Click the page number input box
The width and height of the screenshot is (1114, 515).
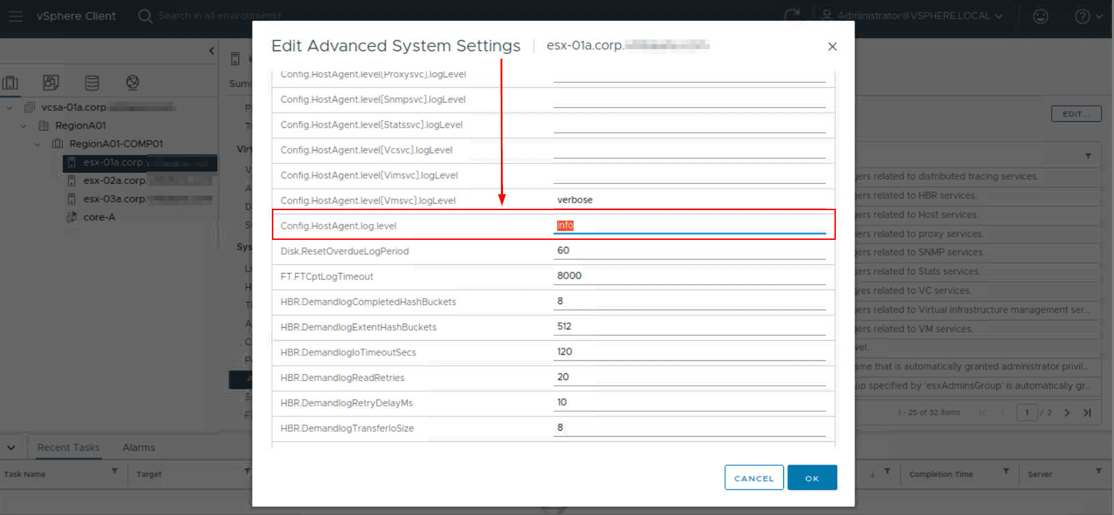coord(1027,413)
